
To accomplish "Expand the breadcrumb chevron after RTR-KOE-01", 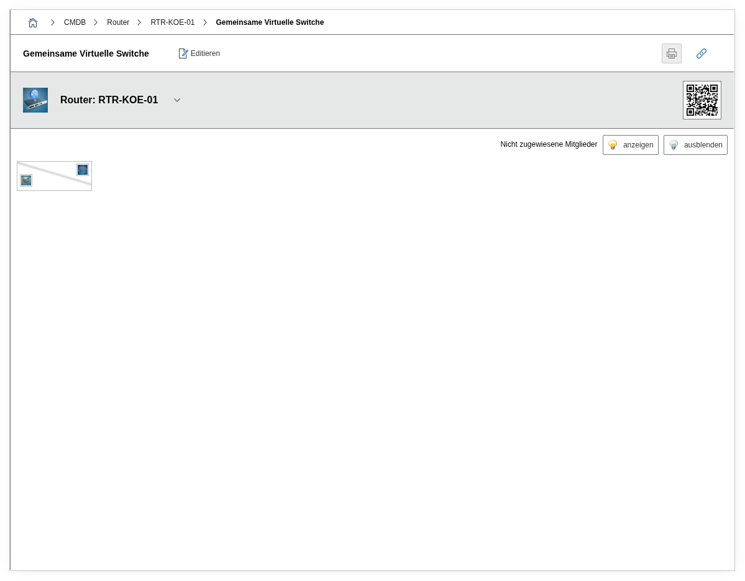I will point(205,22).
